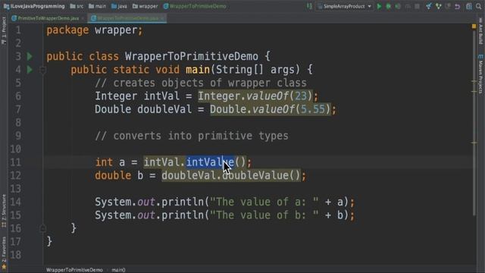The width and height of the screenshot is (485, 273).
Task: Start the Debug configuration bug icon
Action: [388, 6]
